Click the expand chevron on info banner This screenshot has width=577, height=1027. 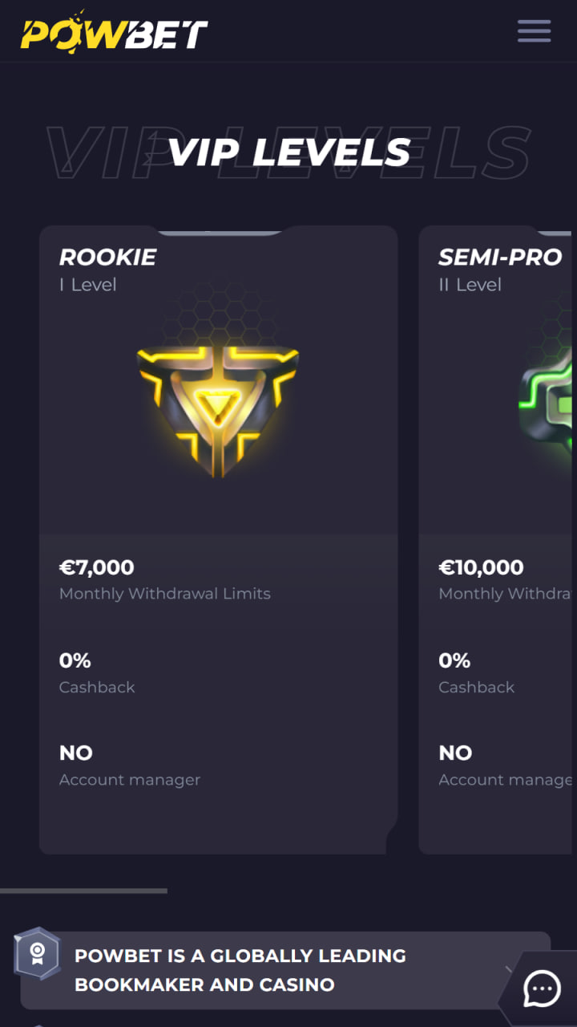(x=508, y=969)
